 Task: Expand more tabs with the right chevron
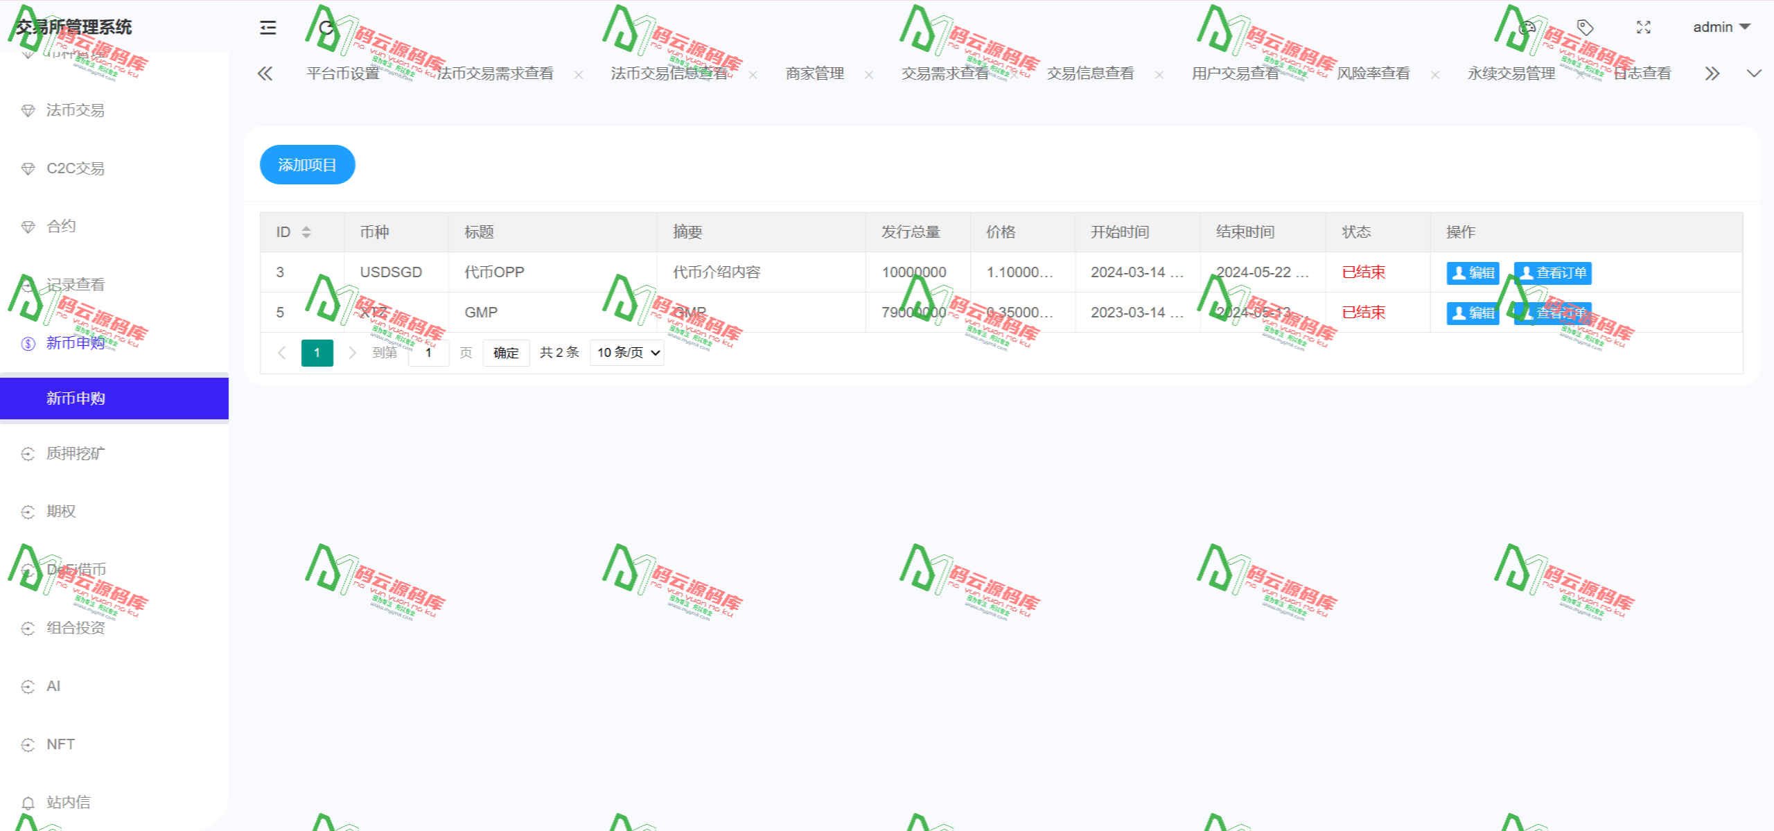[1712, 73]
